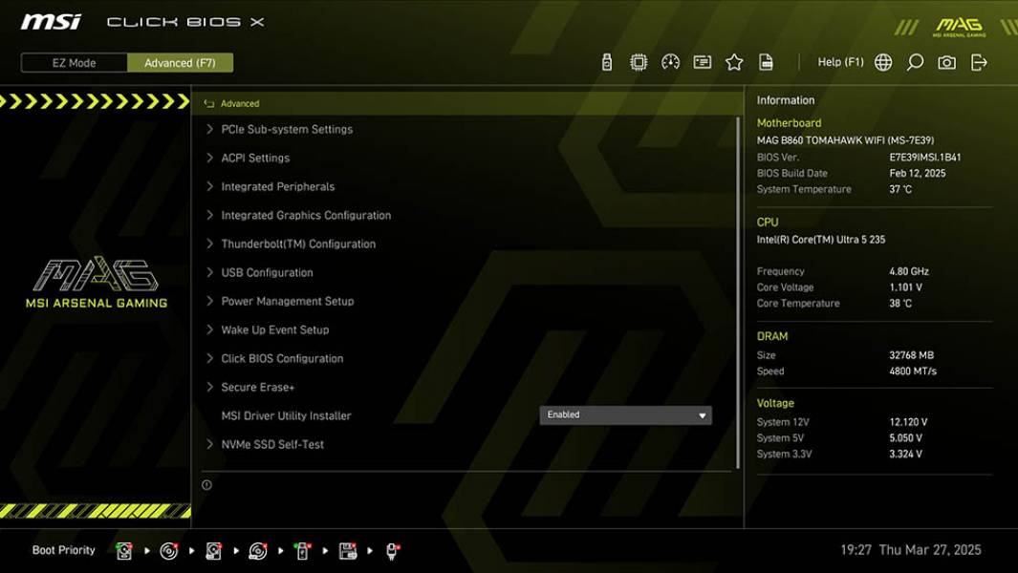Click the 19:27 Thu Mar 27, 2025 clock

pos(911,550)
